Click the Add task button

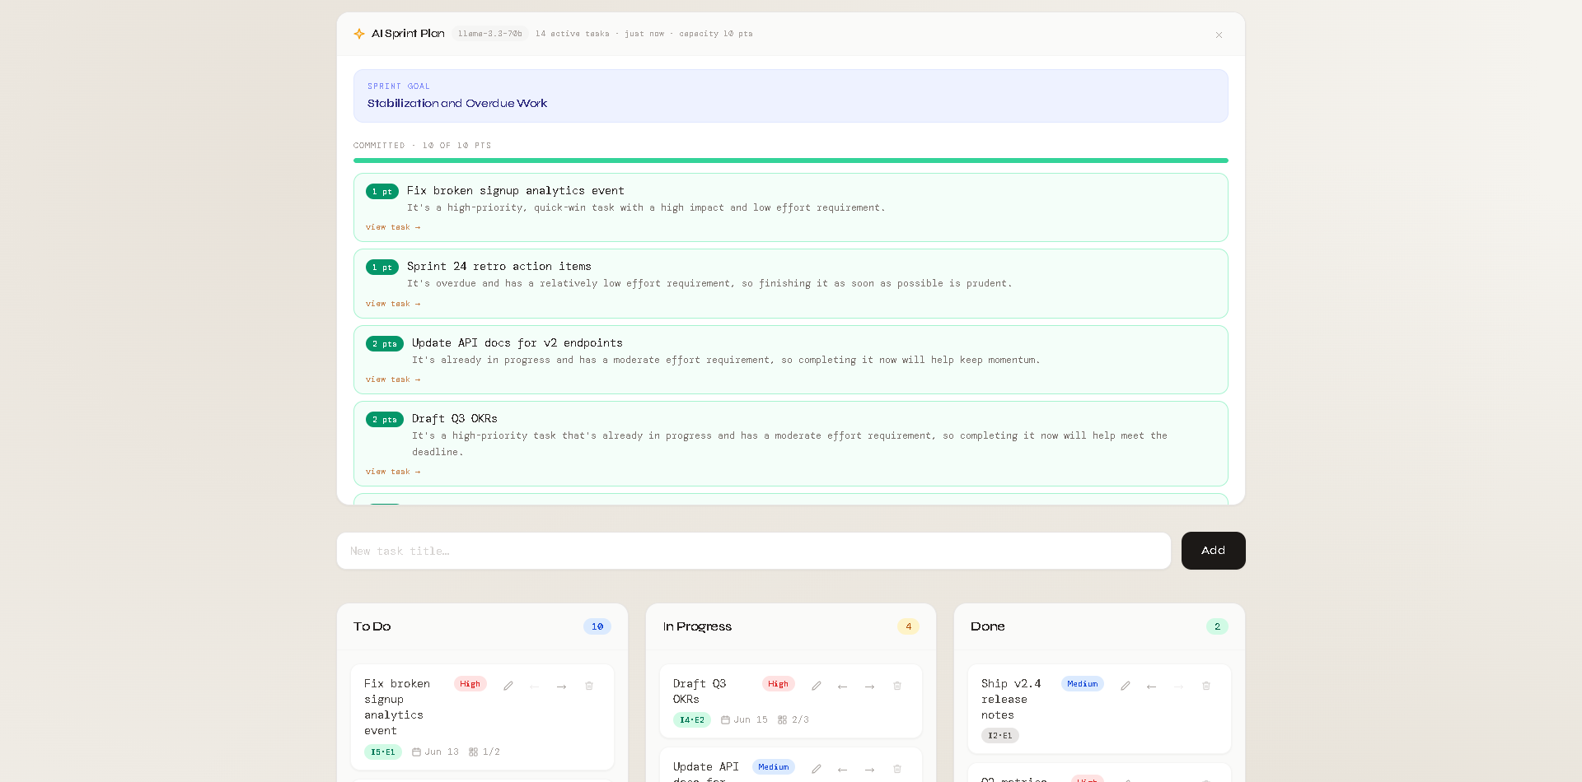tap(1213, 551)
